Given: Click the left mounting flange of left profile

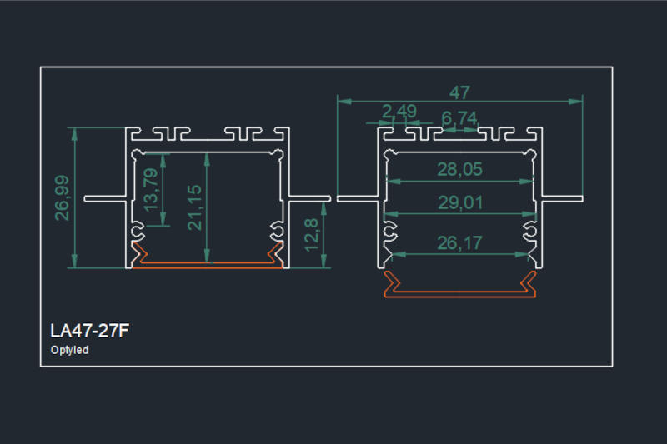Looking at the screenshot, I should [105, 198].
